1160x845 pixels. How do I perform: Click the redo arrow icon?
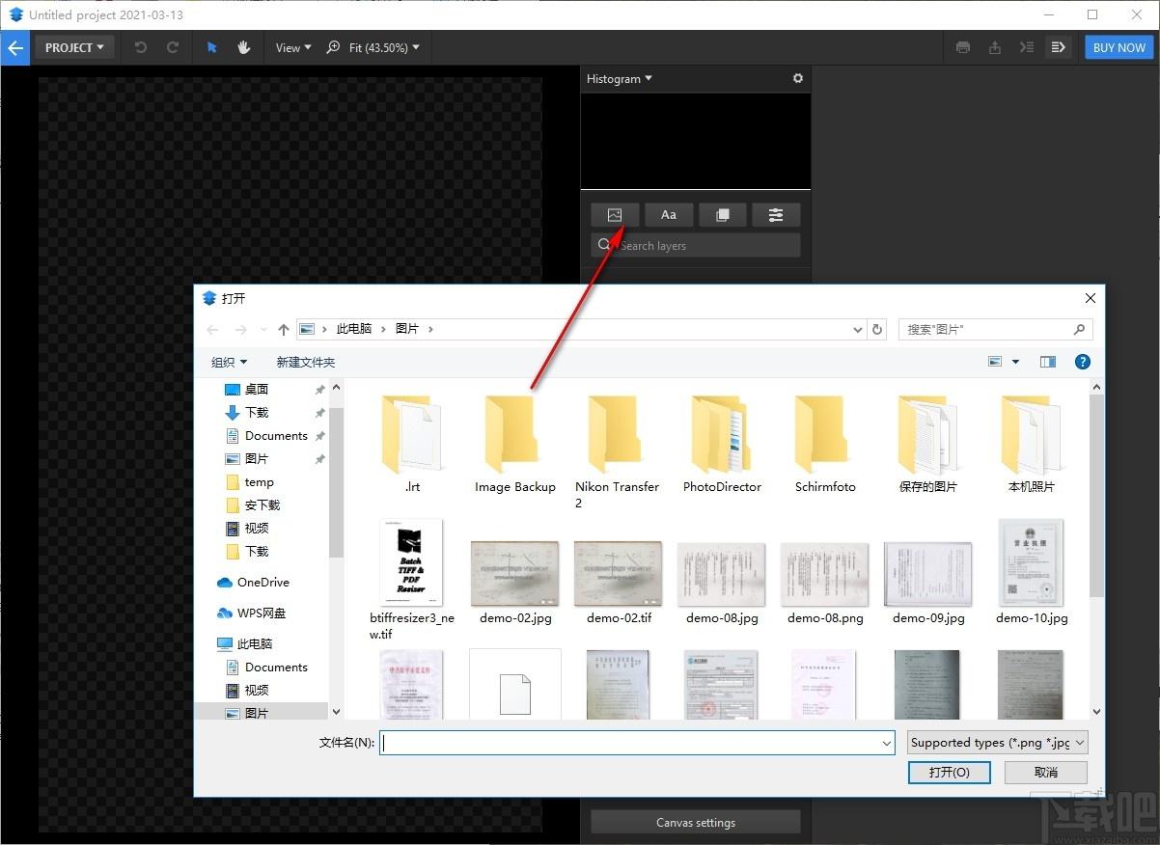pyautogui.click(x=173, y=47)
